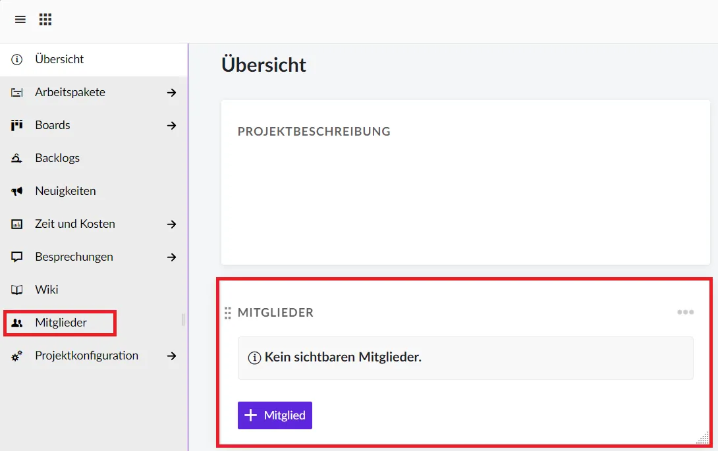Click the Mitglieder widget drag handle

(x=228, y=313)
